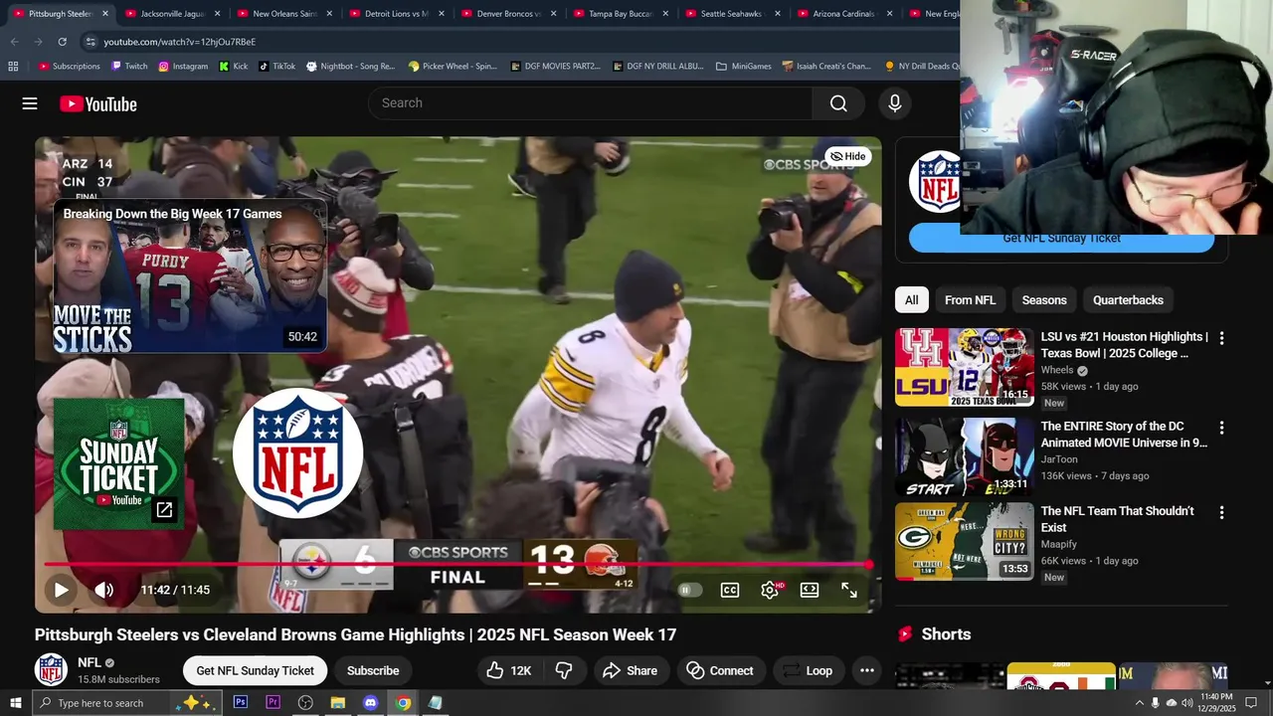This screenshot has width=1273, height=716.
Task: Switch to theater mode
Action: [810, 590]
